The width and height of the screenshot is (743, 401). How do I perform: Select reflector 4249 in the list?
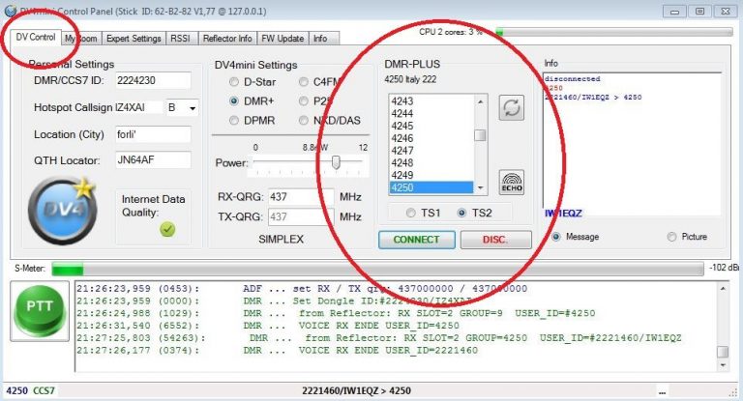coord(431,175)
